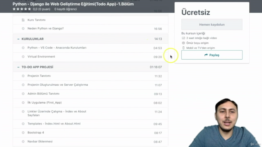Viewport: 262px width, 147px height.
Task: Click the 04:53 lecture duration
Action: point(158,48)
